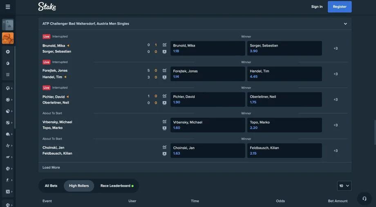Viewport: 376px width, 207px height.
Task: Bet on Topo, Marko at 2.20
Action: click(284, 125)
